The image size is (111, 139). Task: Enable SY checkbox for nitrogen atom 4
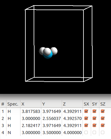point(94,133)
